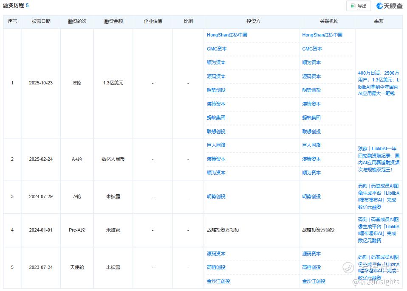
Task: Open 联想创投 investor link
Action: 216,132
